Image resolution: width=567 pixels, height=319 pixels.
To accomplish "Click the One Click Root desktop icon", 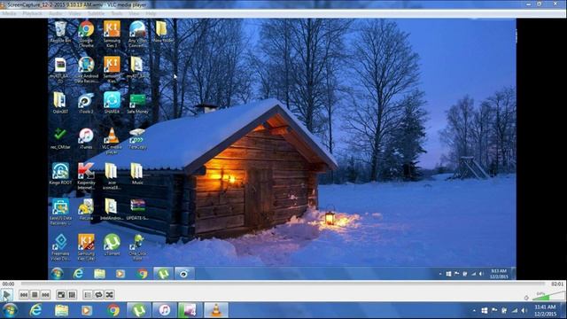I will tap(137, 246).
